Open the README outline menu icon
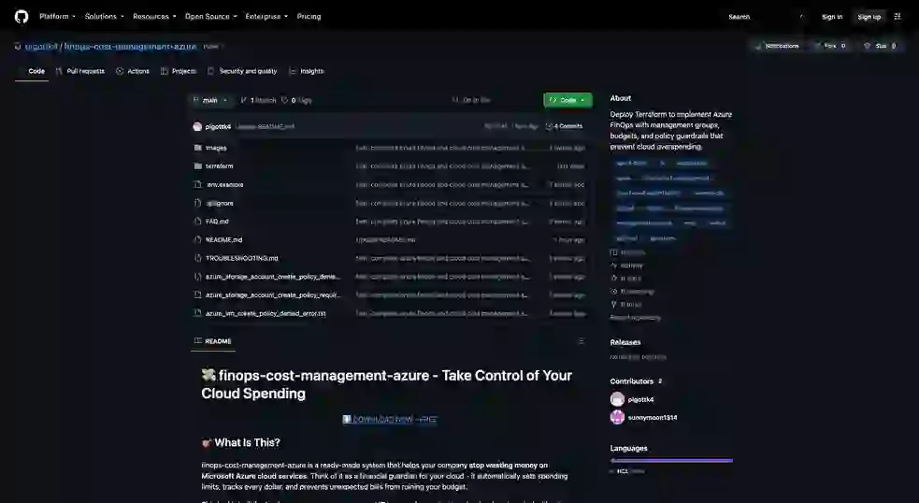Screen dimensions: 919x503 pos(581,341)
